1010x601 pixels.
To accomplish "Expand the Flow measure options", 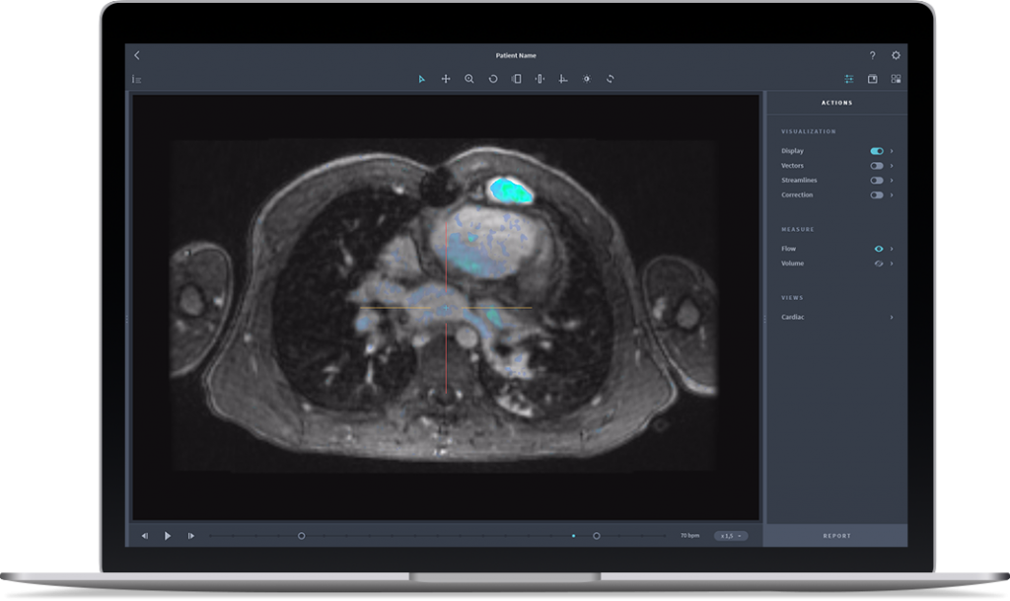I will [x=891, y=249].
